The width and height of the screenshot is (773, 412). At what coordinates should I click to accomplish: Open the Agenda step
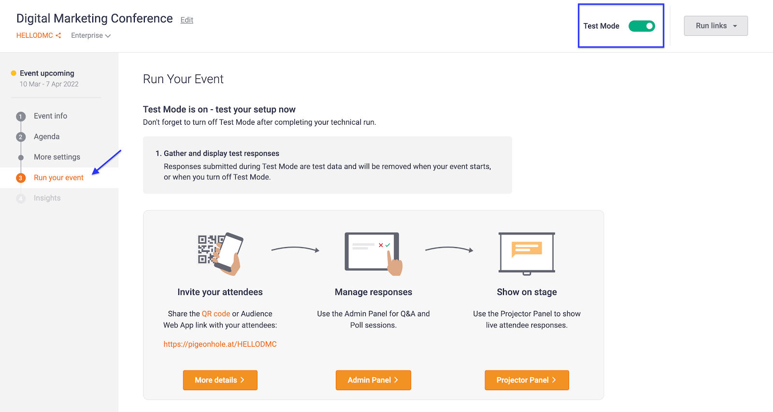[47, 137]
